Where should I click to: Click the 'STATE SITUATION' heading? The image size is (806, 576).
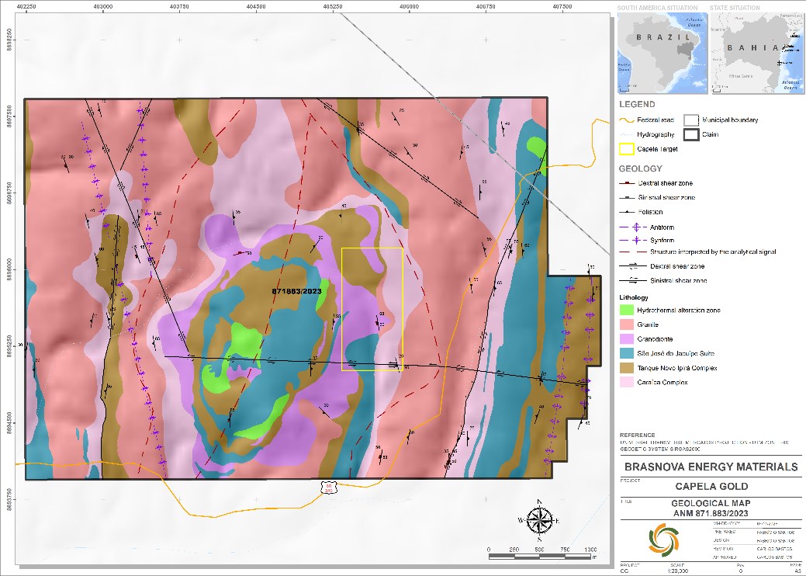click(735, 8)
